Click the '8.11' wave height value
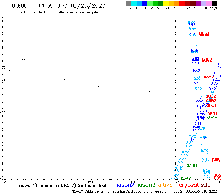 tap(207, 178)
